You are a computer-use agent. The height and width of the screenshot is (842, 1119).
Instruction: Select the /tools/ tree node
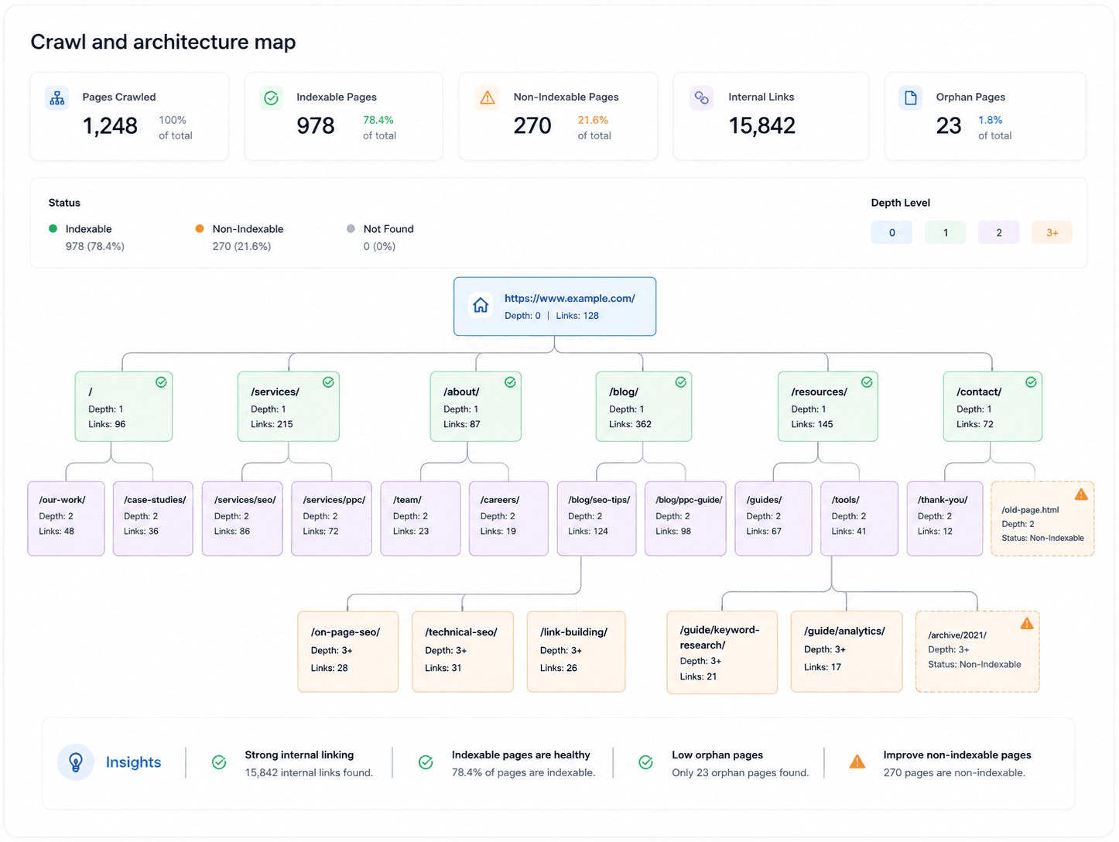[x=859, y=519]
